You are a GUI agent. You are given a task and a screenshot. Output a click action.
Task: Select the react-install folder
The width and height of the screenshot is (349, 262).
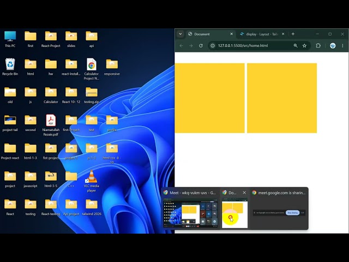(x=71, y=67)
